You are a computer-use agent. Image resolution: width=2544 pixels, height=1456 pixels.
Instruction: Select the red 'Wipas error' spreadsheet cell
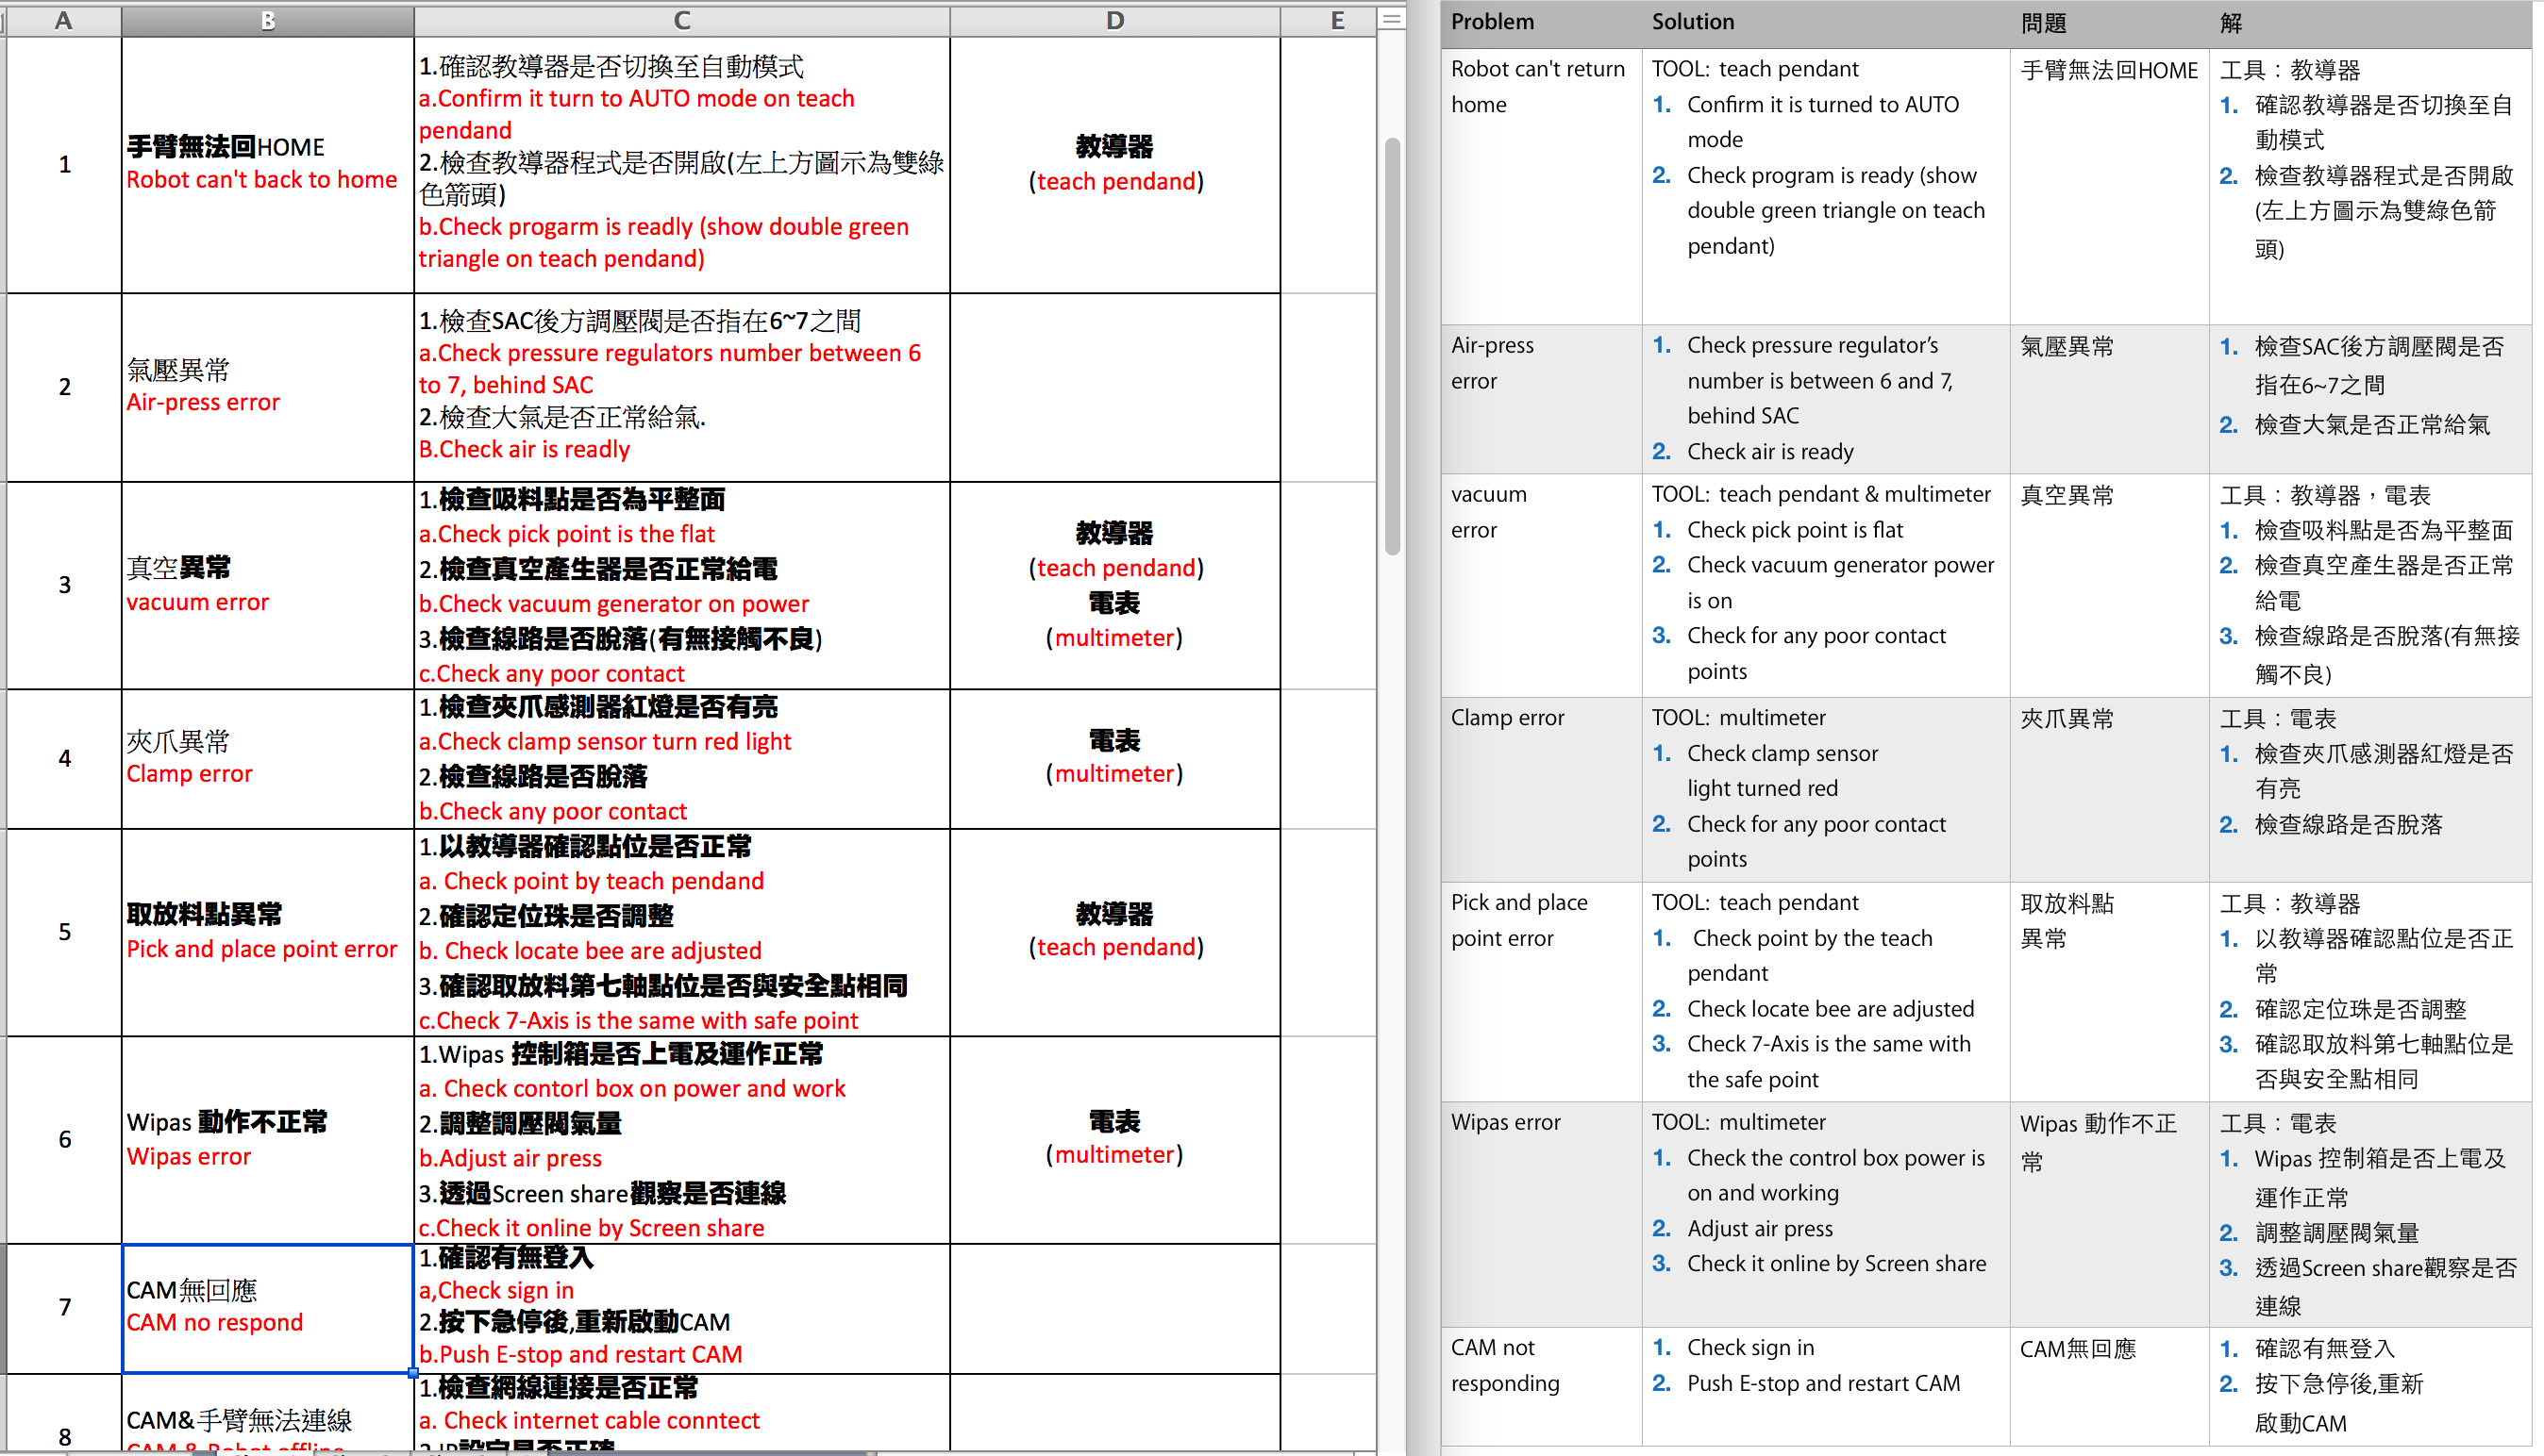click(x=267, y=1140)
